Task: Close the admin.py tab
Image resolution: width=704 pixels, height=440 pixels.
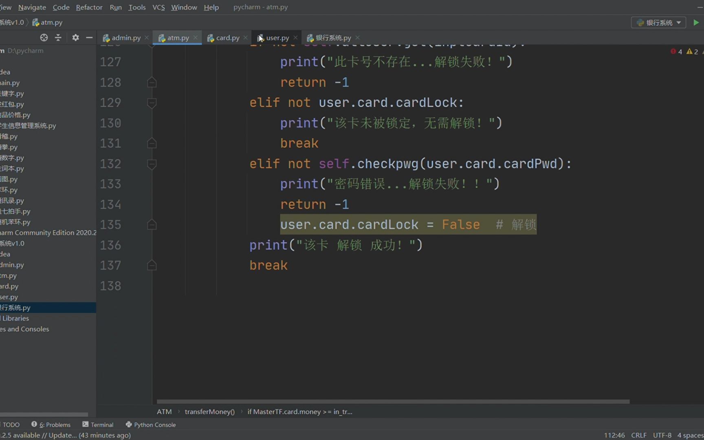Action: point(147,37)
